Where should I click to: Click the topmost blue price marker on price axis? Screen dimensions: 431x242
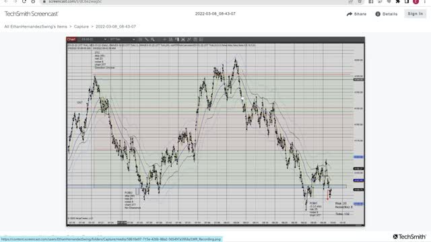pos(358,157)
